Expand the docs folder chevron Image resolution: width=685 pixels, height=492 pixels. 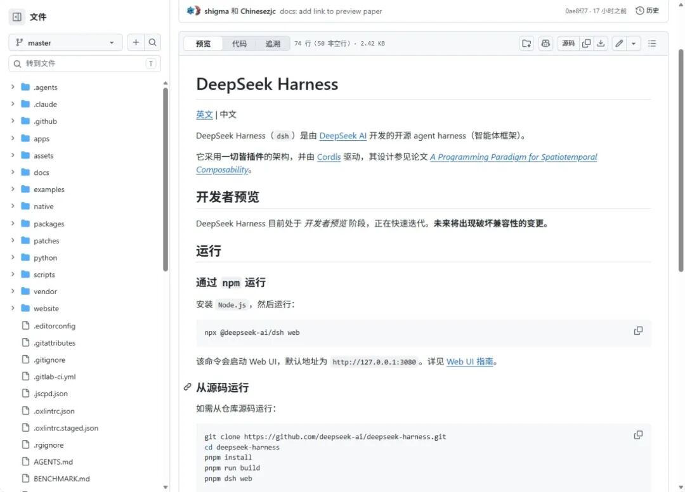tap(13, 172)
